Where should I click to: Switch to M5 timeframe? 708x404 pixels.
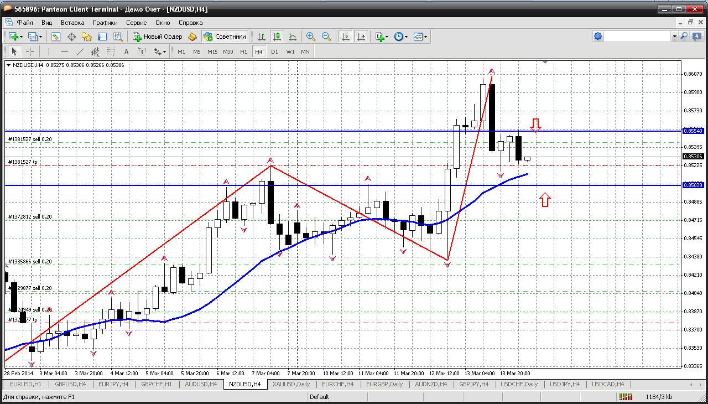click(x=197, y=51)
